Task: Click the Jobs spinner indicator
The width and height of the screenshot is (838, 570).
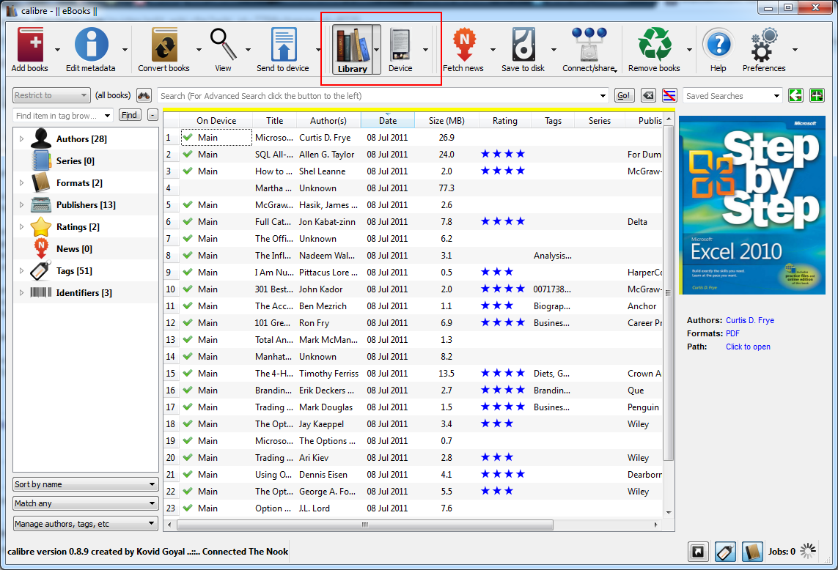Action: coord(808,551)
